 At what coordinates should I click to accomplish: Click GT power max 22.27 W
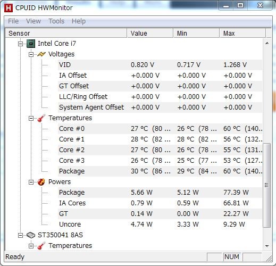[x=236, y=214]
